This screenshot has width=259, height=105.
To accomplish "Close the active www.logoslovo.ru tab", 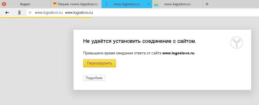I will pos(149,4).
